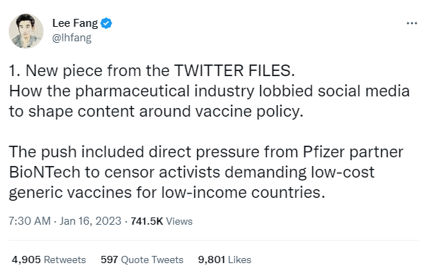
Task: Click the word BioNTech in tweet
Action: point(44,173)
